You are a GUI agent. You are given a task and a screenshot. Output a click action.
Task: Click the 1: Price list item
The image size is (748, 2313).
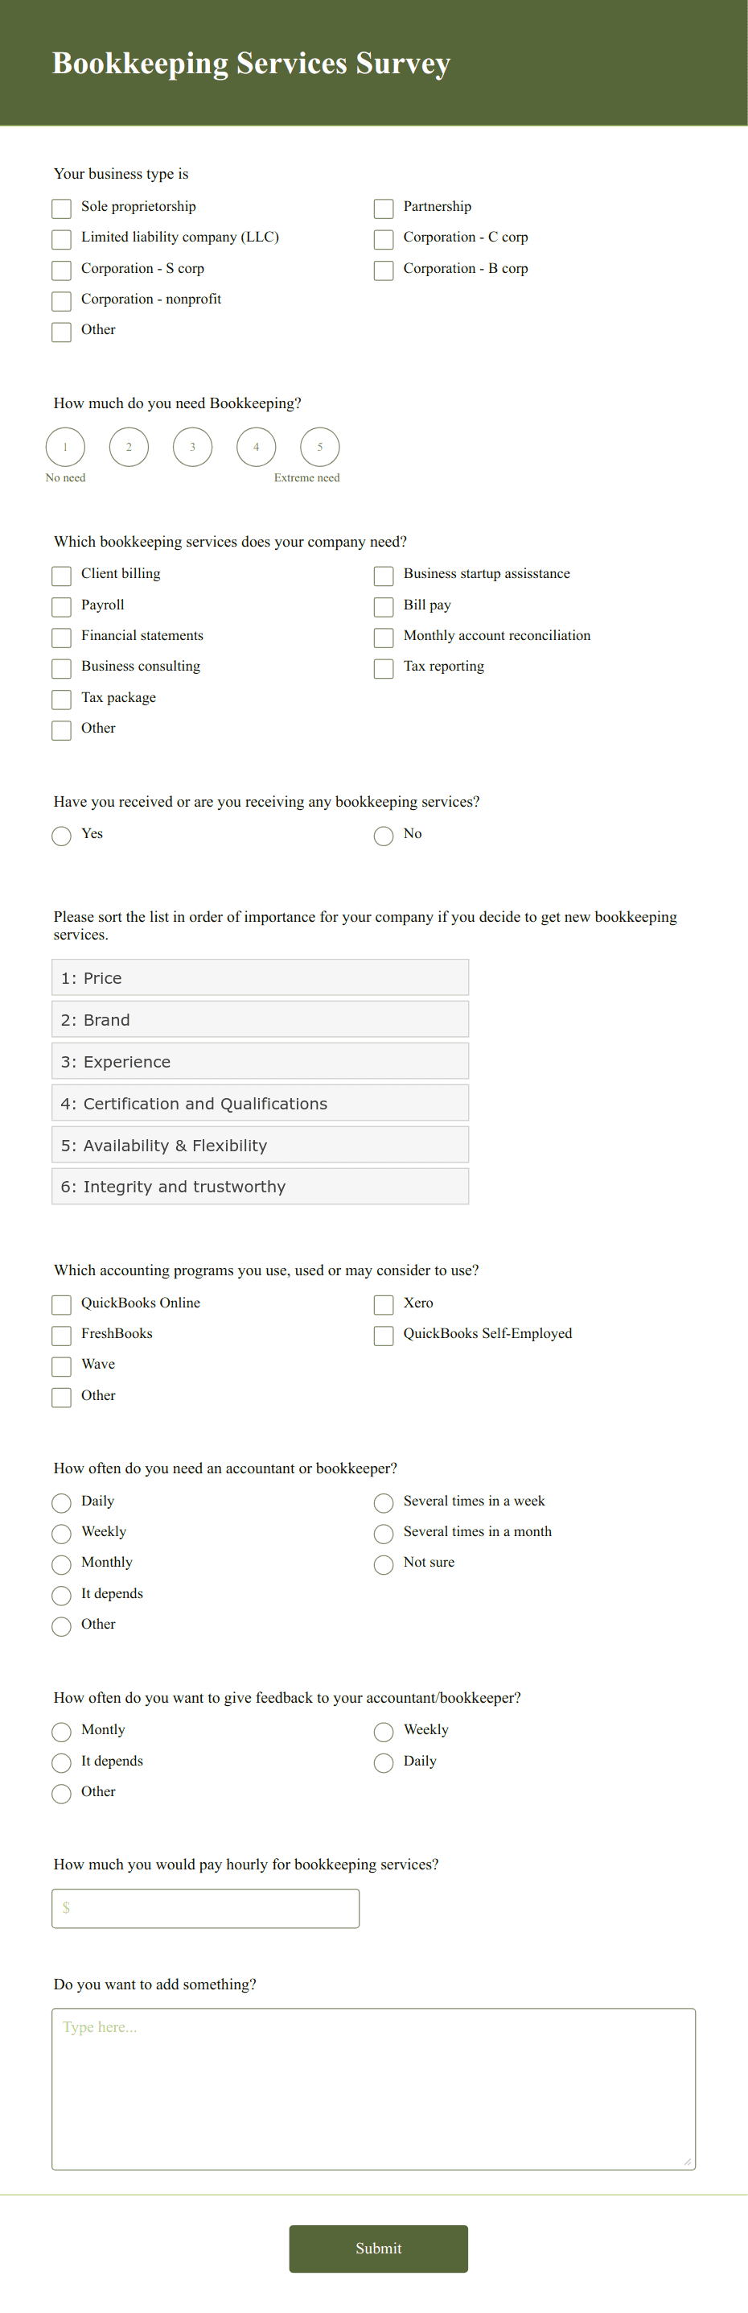point(260,977)
